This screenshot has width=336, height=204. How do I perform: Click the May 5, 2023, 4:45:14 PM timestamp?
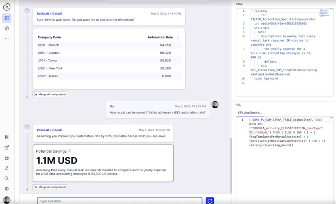coord(166,13)
